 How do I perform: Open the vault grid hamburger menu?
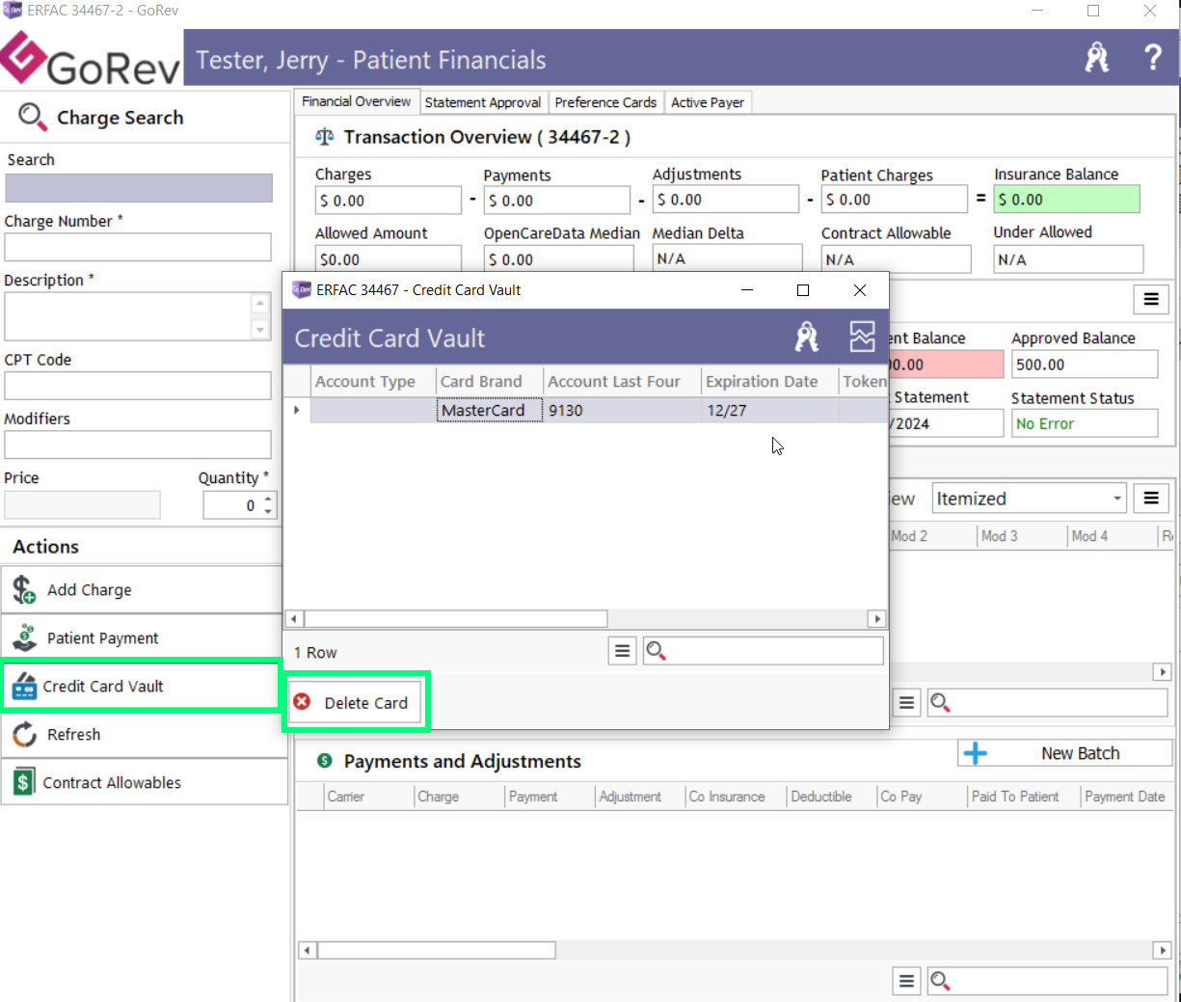tap(623, 651)
